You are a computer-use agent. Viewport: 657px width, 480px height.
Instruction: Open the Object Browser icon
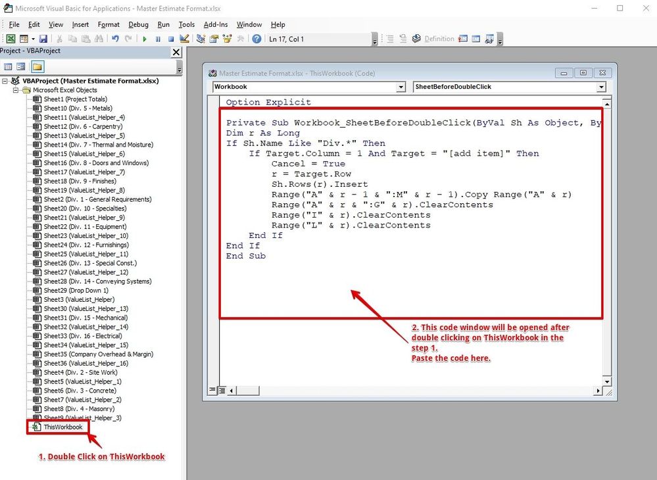tap(228, 39)
